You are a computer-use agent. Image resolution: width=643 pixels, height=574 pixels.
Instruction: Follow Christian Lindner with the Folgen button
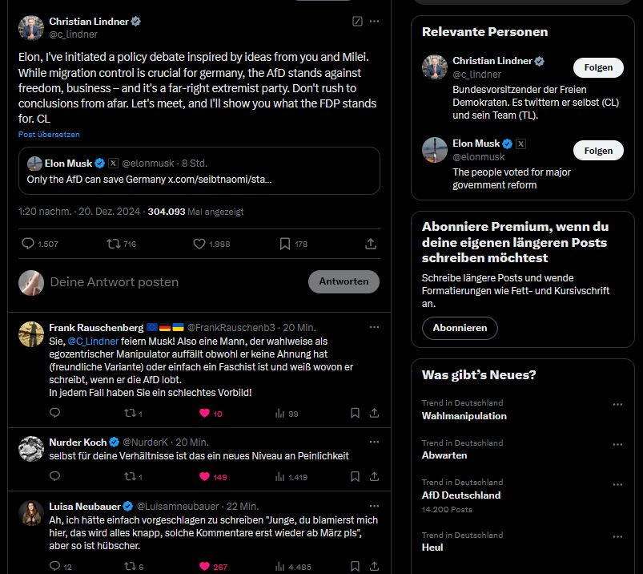coord(597,67)
